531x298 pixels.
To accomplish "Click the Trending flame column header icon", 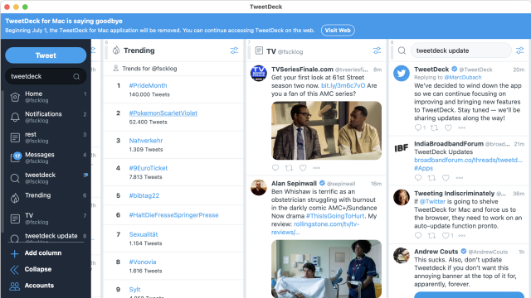I will click(x=116, y=50).
